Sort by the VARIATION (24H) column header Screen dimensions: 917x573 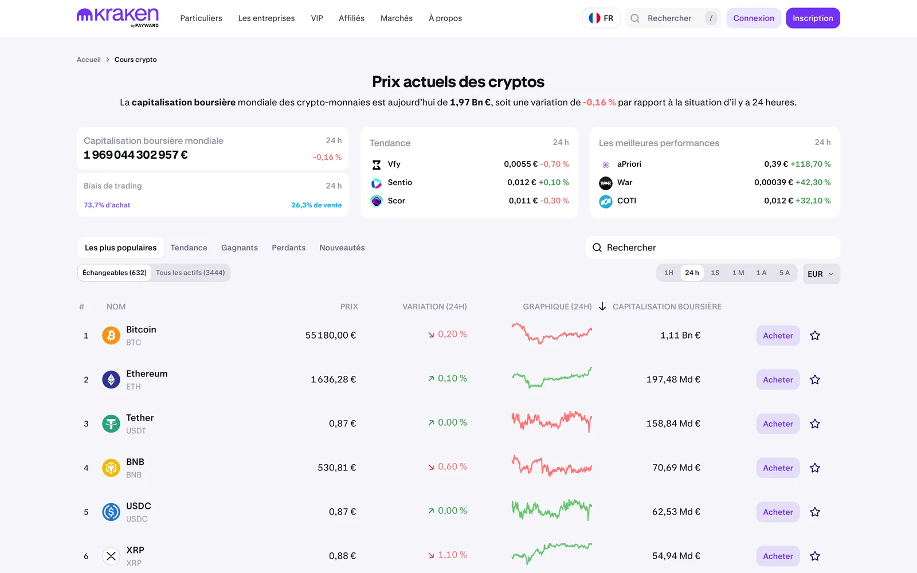click(x=434, y=307)
